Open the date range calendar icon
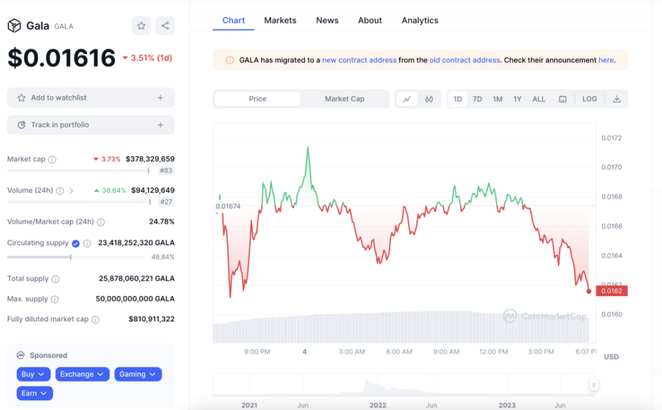 point(562,99)
